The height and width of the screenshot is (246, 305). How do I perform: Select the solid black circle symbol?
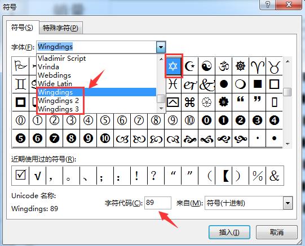pos(223,84)
